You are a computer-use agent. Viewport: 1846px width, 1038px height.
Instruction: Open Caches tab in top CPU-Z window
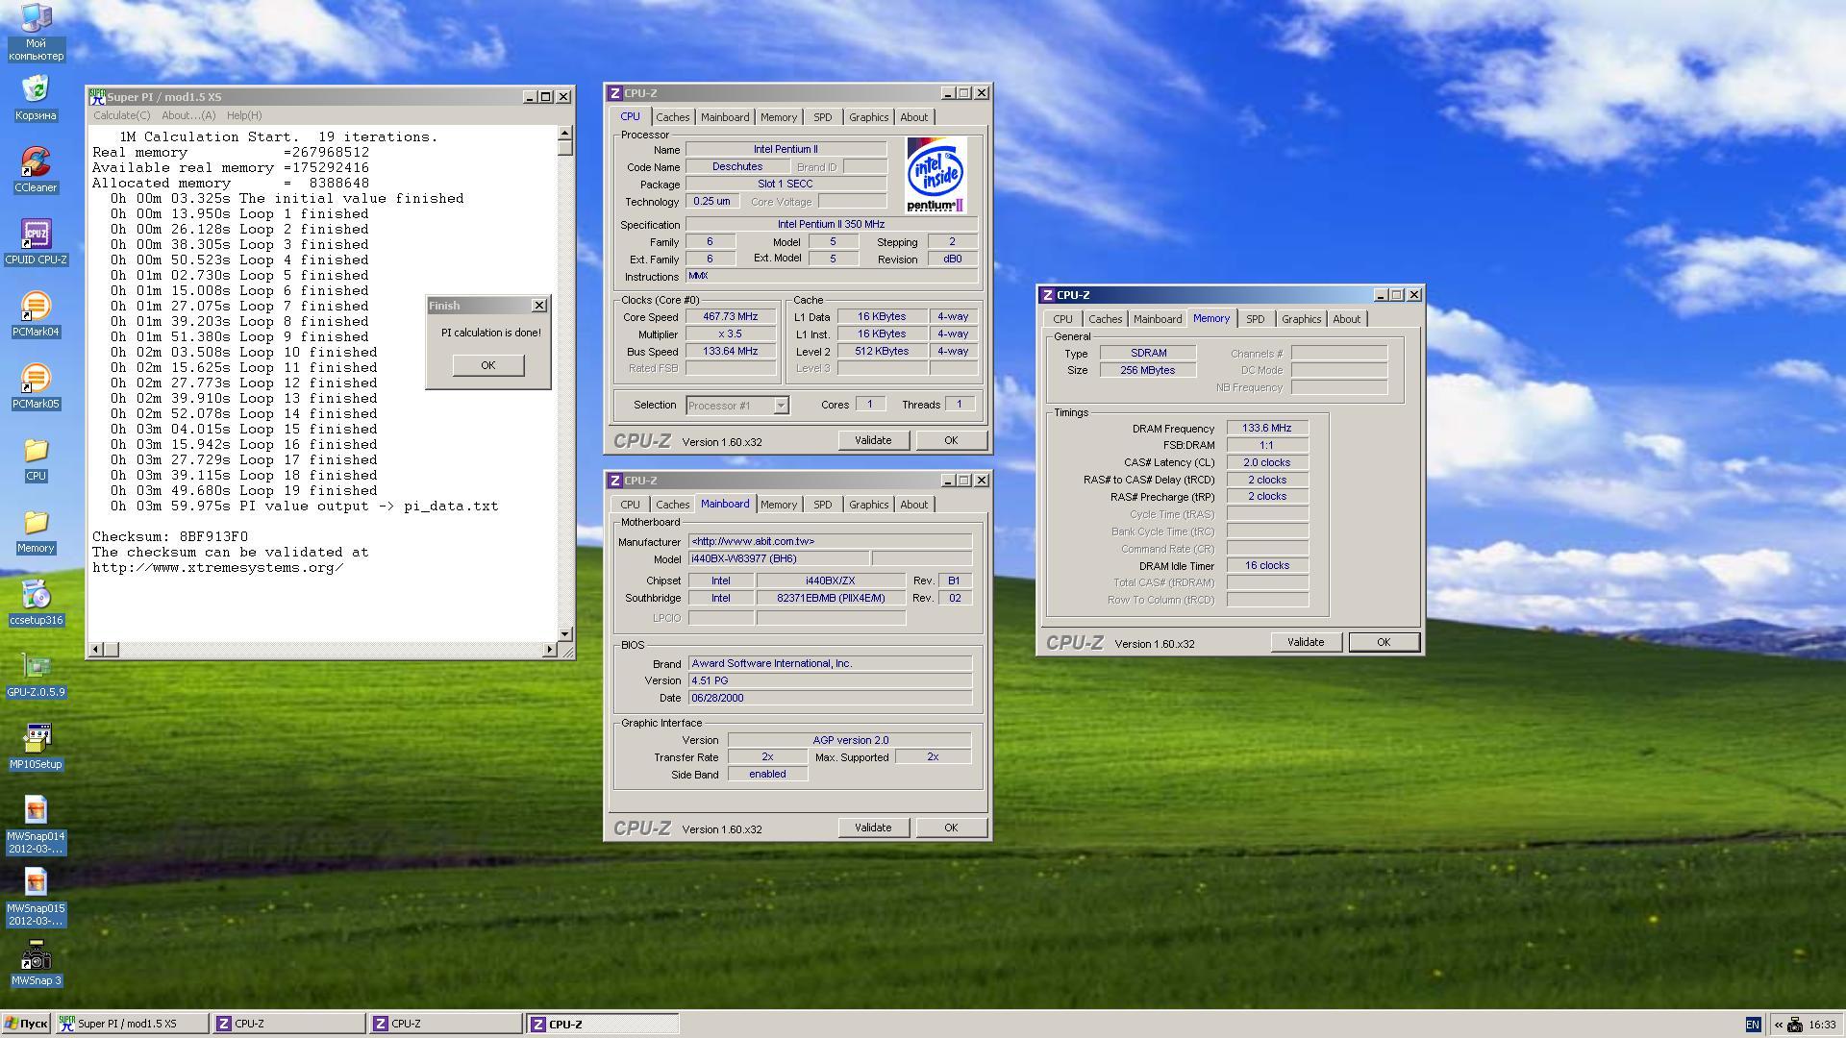pyautogui.click(x=673, y=117)
